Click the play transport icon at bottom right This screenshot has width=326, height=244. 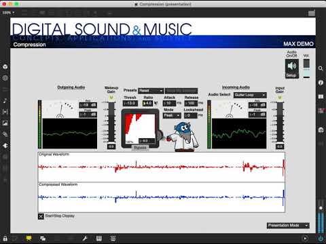point(305,238)
